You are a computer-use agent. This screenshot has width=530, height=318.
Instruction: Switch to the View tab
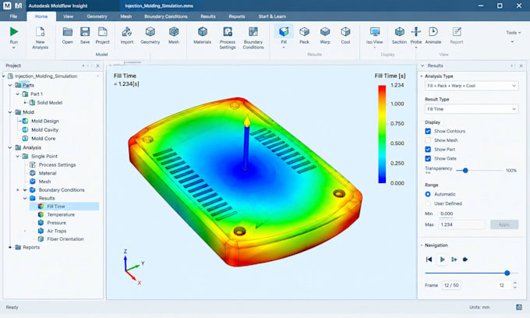tap(68, 16)
